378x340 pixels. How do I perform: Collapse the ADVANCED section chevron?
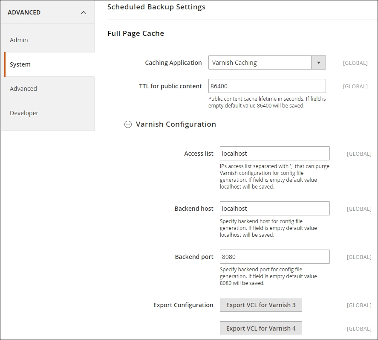84,12
